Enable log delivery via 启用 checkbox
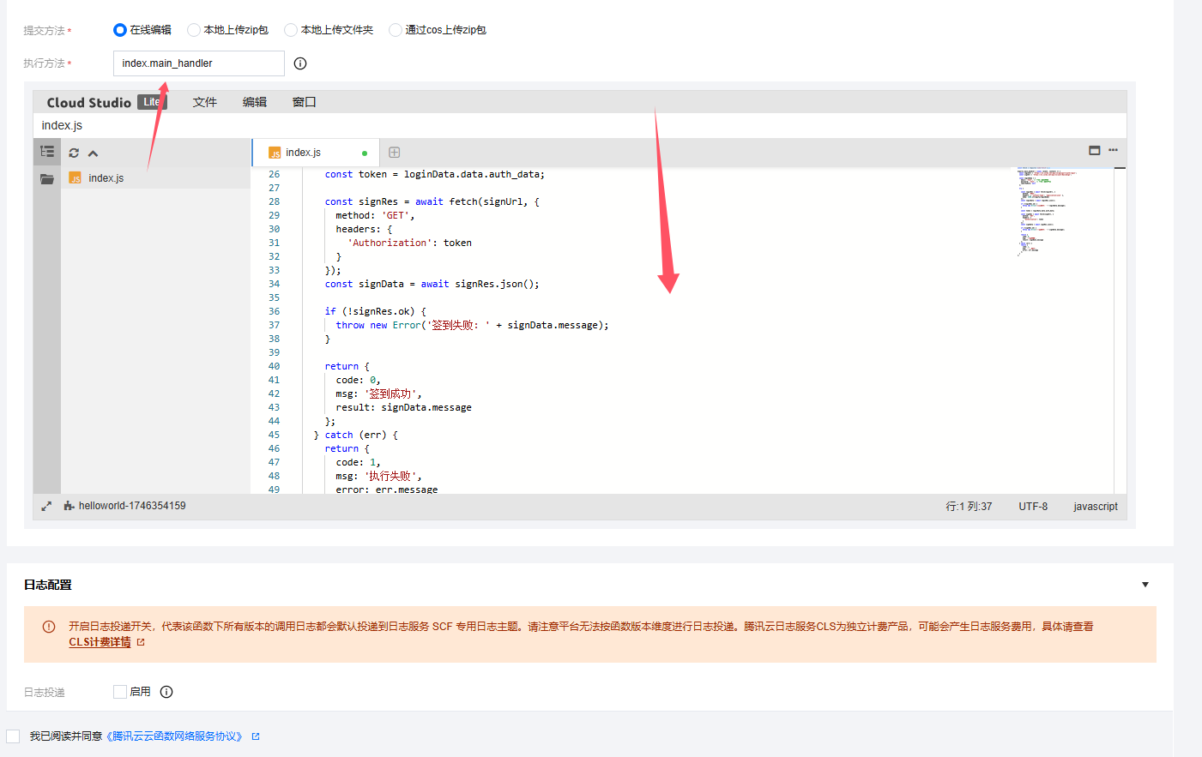The height and width of the screenshot is (757, 1202). pyautogui.click(x=120, y=692)
